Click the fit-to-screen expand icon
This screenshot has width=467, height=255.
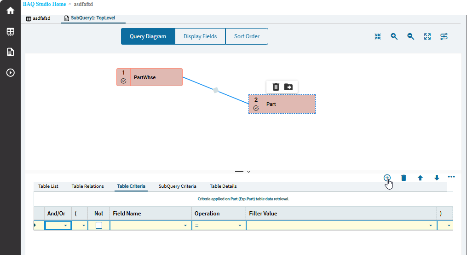click(427, 37)
